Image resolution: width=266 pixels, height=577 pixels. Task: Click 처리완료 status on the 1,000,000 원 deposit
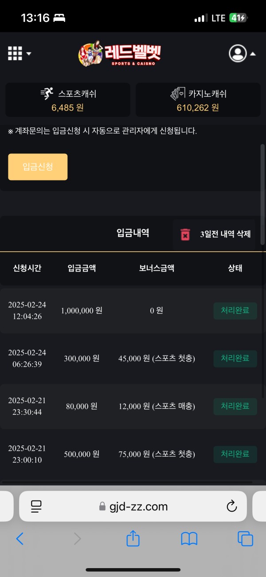click(x=235, y=311)
